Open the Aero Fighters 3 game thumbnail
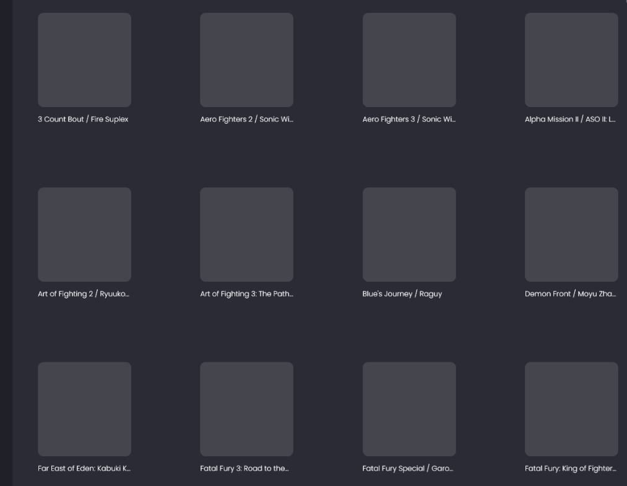The height and width of the screenshot is (486, 627). [x=409, y=60]
